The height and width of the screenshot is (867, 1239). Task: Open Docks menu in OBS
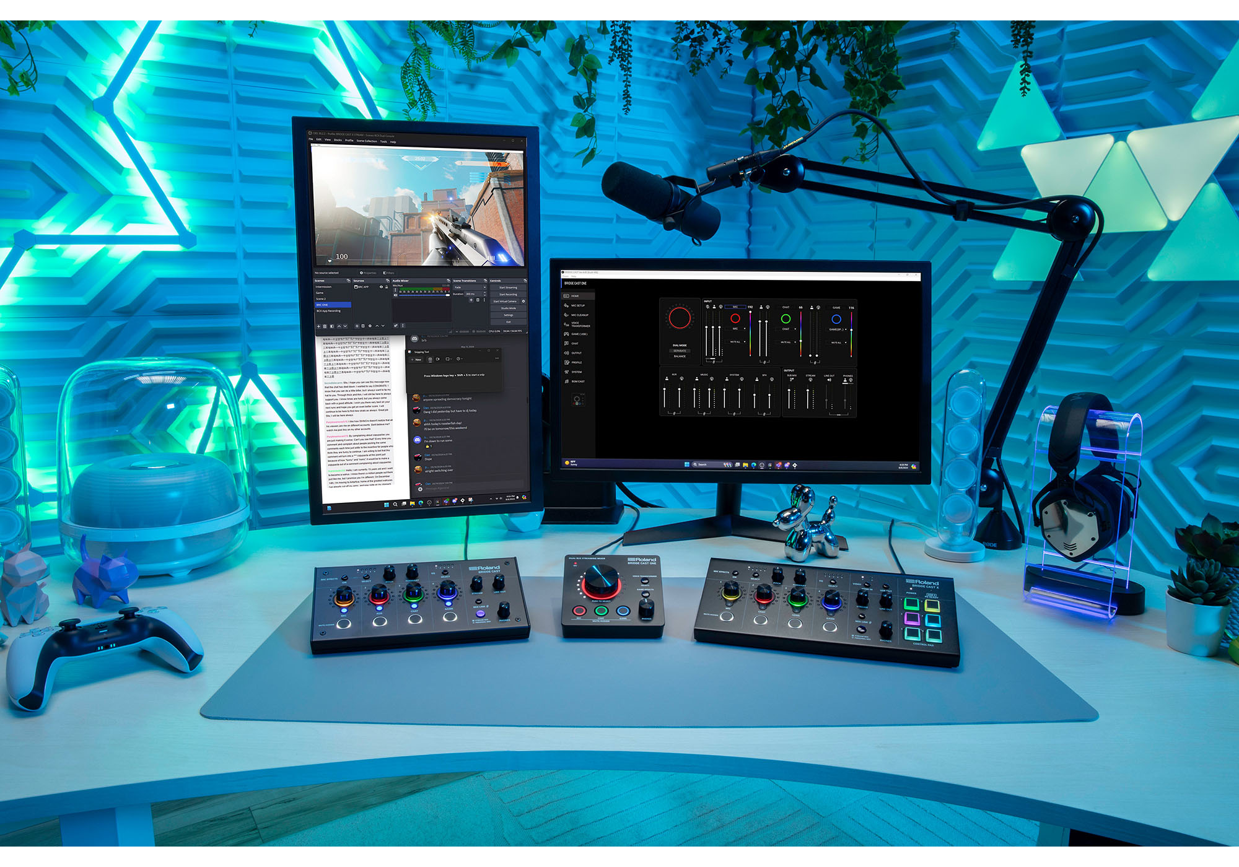pos(338,140)
